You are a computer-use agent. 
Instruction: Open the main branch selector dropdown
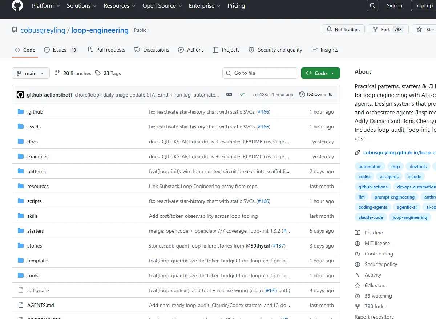31,73
